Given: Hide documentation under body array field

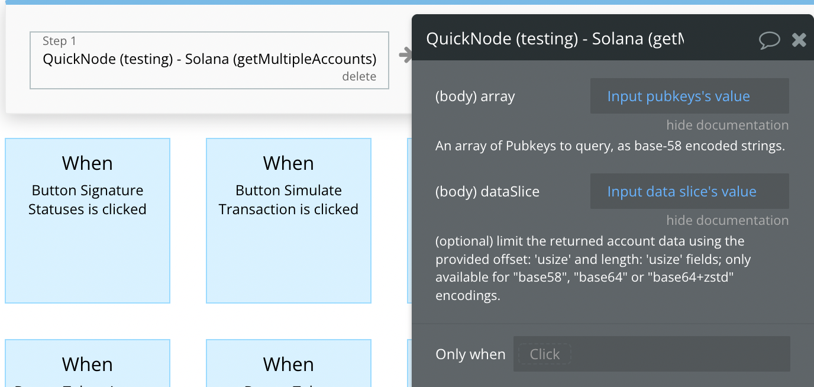Looking at the screenshot, I should [x=727, y=125].
